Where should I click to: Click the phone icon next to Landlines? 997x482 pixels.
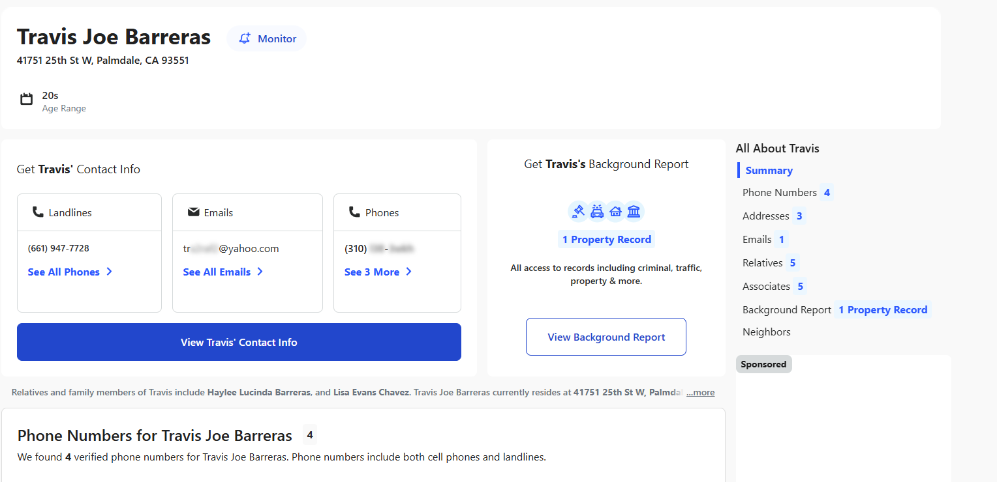click(38, 212)
